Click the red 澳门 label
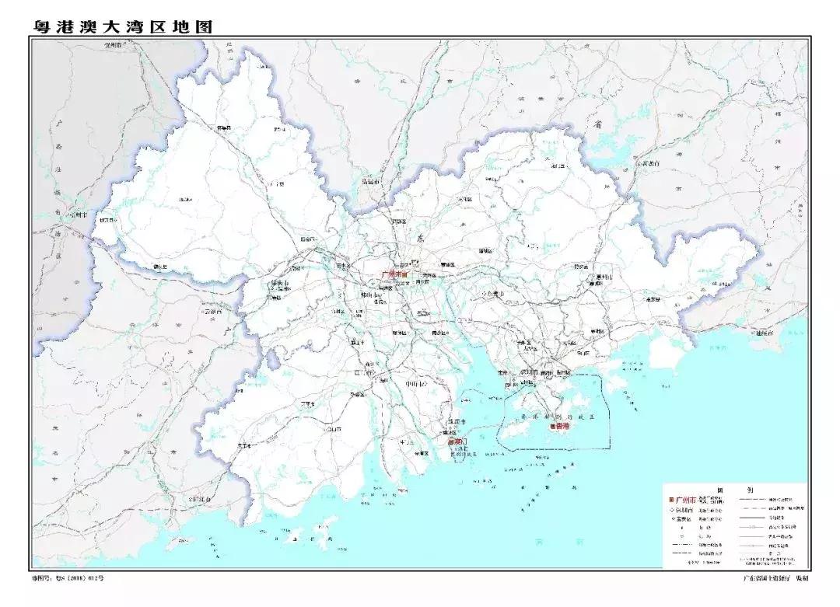This screenshot has width=840, height=607. tap(460, 441)
